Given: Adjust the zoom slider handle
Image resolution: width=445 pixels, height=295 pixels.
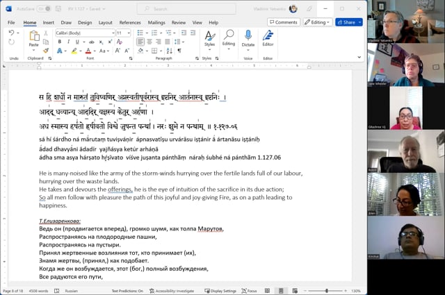Looking at the screenshot, I should tap(327, 291).
